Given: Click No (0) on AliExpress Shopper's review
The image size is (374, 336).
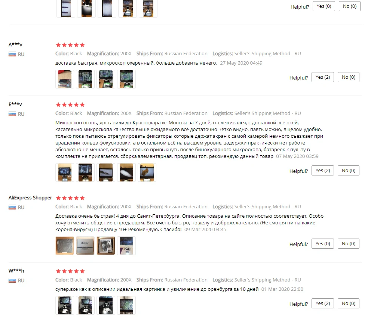Looking at the screenshot, I should coord(348,244).
